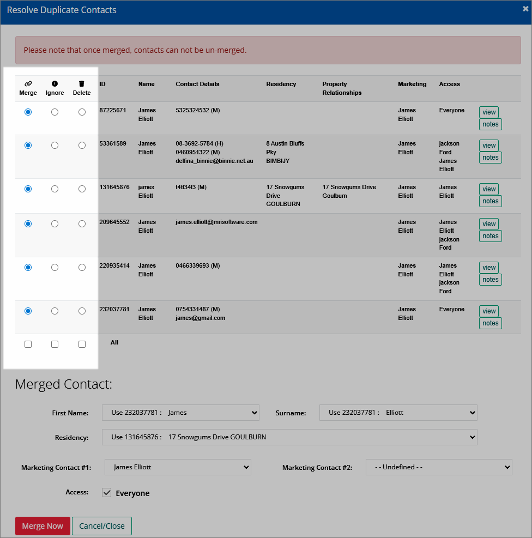Click the Delete trash icon in header
This screenshot has width=532, height=538.
82,83
